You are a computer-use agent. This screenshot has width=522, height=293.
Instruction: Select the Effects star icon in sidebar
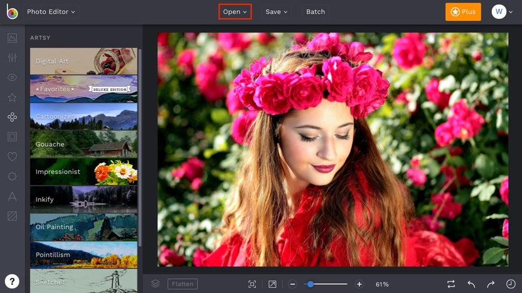point(12,97)
